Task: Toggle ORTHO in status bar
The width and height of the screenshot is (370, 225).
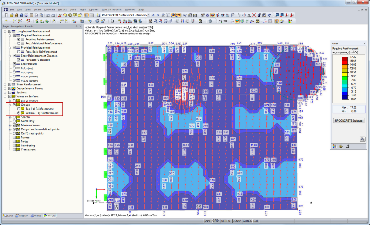Action: coord(226,221)
